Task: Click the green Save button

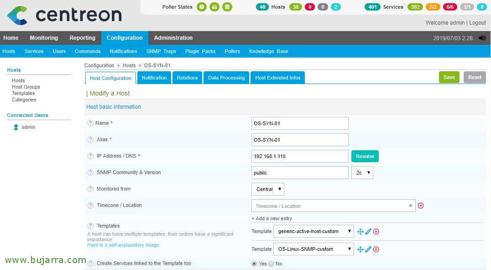Action: 449,77
